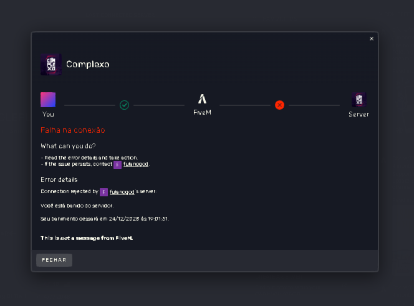Click the 'You' label under the avatar

point(48,114)
